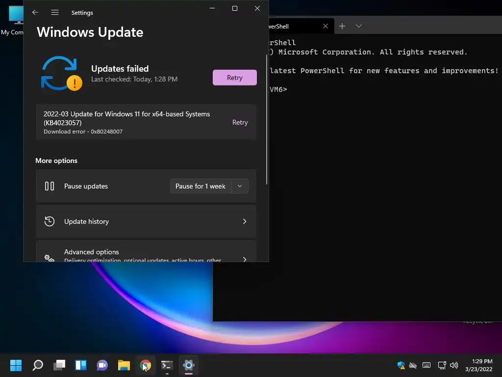Viewport: 502px width, 377px height.
Task: Select the My Computer desktop icon
Action: point(13,20)
